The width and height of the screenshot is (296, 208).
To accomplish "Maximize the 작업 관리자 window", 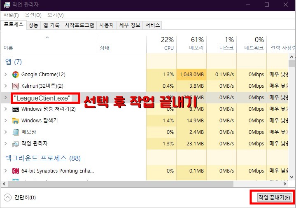I will (x=267, y=5).
